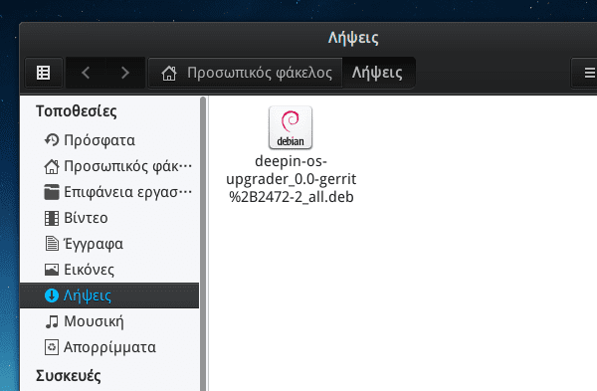This screenshot has width=597, height=391.
Task: Click the blue download icon beside Λήψεις
Action: point(52,295)
